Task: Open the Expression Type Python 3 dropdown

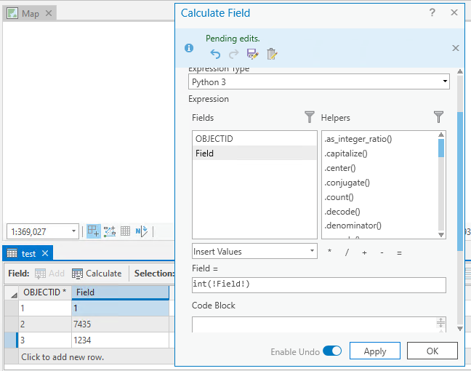Action: [319, 82]
